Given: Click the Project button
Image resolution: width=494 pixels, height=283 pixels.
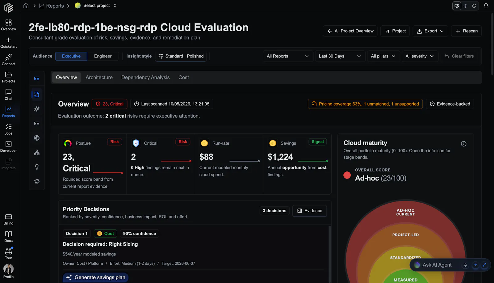Looking at the screenshot, I should [395, 31].
